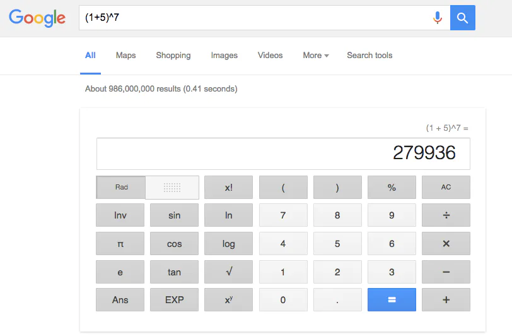Switch calculator angle mode to Rad
Viewport: 512px width, 336px height.
(x=121, y=187)
